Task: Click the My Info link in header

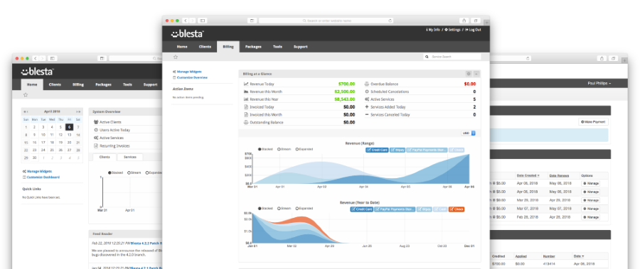Action: (x=433, y=30)
